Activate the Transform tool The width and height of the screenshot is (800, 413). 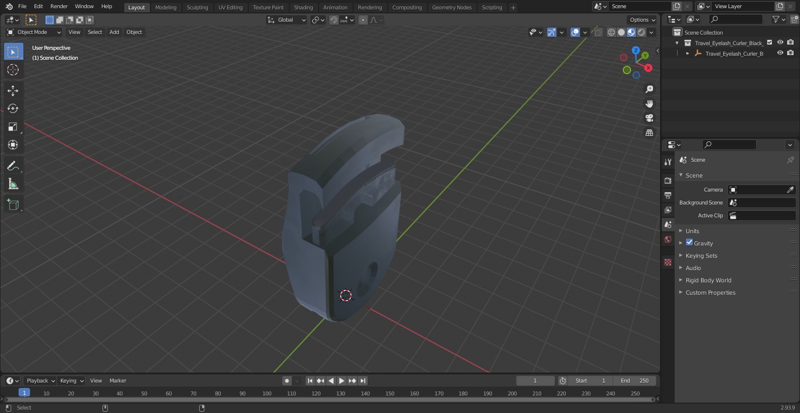13,145
